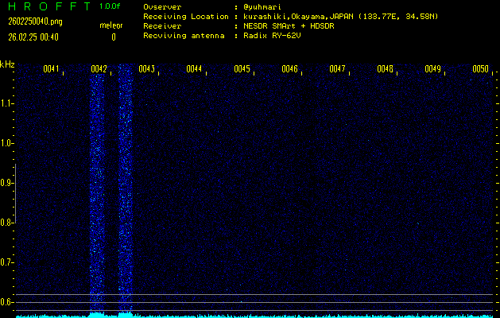
Task: Click the 1.0 kHz axis label
Action: tap(7, 143)
